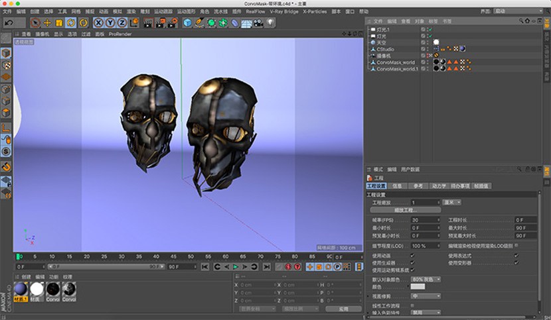Switch to the 信息 tab

click(397, 186)
